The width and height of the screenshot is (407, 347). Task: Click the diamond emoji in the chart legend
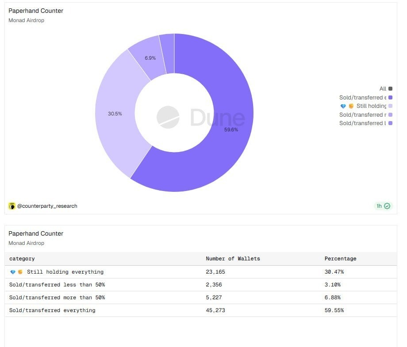343,106
